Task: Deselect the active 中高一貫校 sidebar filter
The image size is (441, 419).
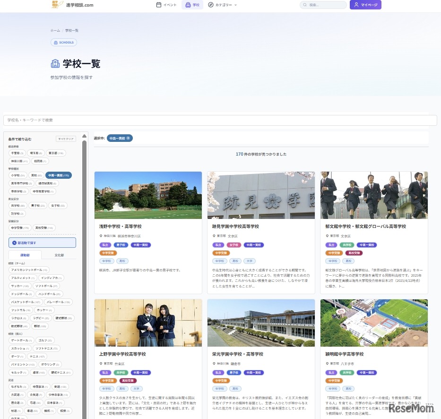Action: (59, 175)
